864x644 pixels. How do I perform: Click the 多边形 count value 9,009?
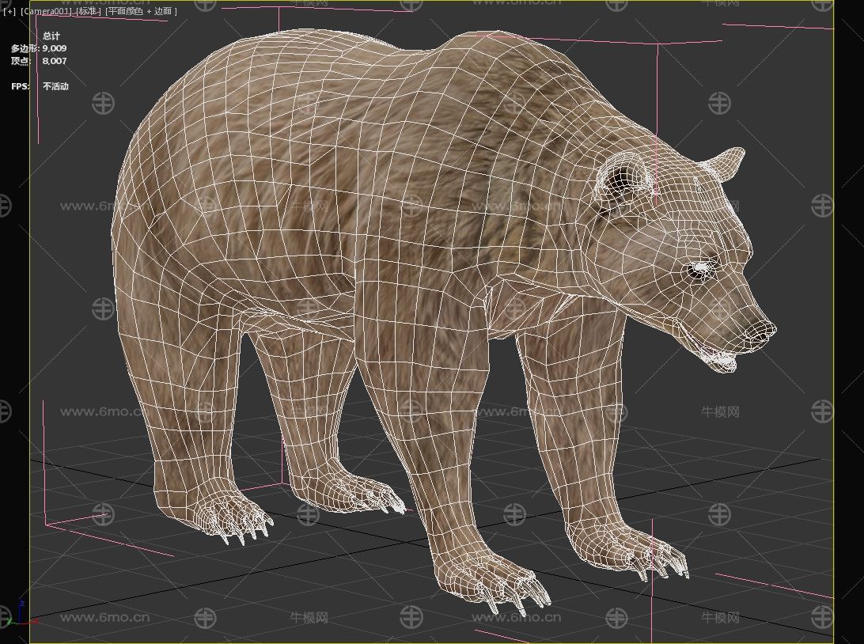point(55,48)
